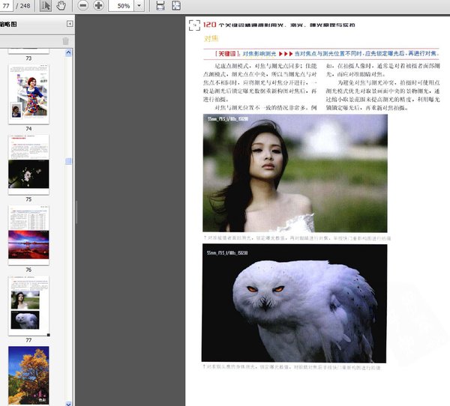The height and width of the screenshot is (406, 450).
Task: Click the thumbnail panel scrollbar handle
Action: 68,161
